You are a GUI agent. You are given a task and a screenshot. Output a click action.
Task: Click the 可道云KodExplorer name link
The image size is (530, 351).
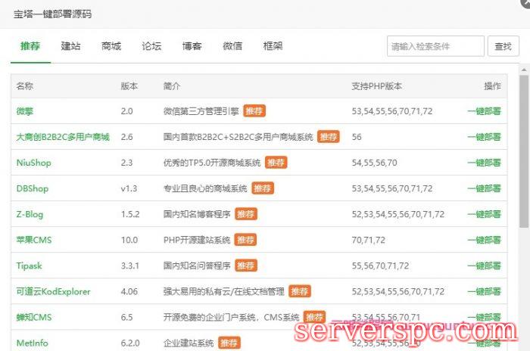tap(51, 291)
